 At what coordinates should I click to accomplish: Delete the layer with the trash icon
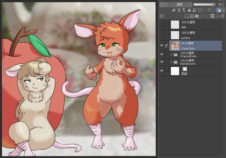click(222, 16)
